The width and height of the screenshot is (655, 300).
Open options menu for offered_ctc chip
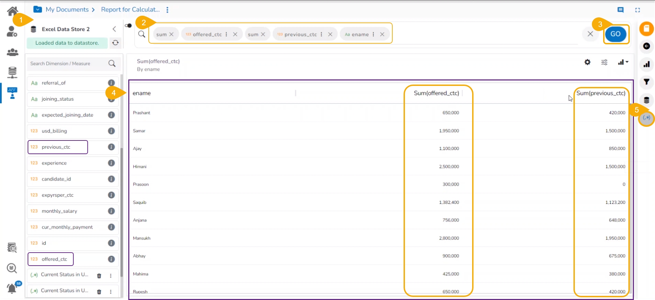[227, 34]
